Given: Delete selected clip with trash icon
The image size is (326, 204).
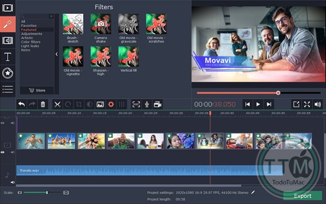Looking at the screenshot, I should pyautogui.click(x=43, y=104).
